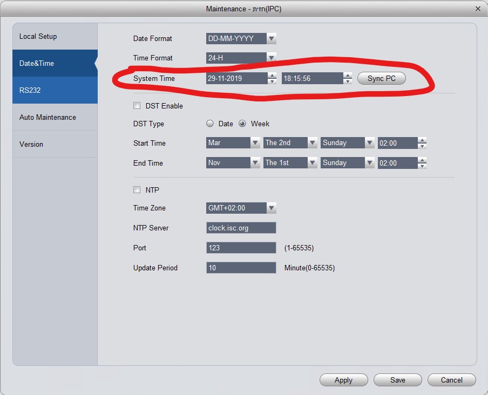This screenshot has height=395, width=488.
Task: Open Start Time month dropdown (Mar)
Action: 233,143
